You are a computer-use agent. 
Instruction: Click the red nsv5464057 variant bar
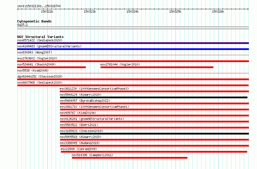coord(154,103)
